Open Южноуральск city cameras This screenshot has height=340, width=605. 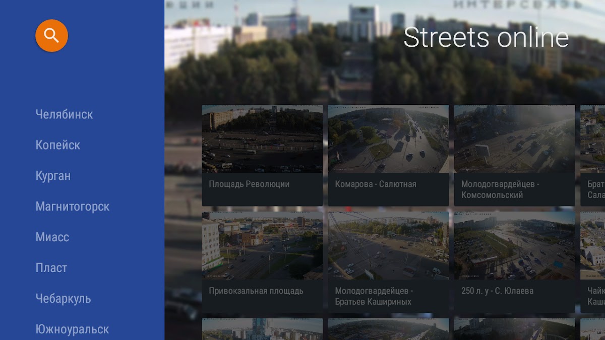72,329
